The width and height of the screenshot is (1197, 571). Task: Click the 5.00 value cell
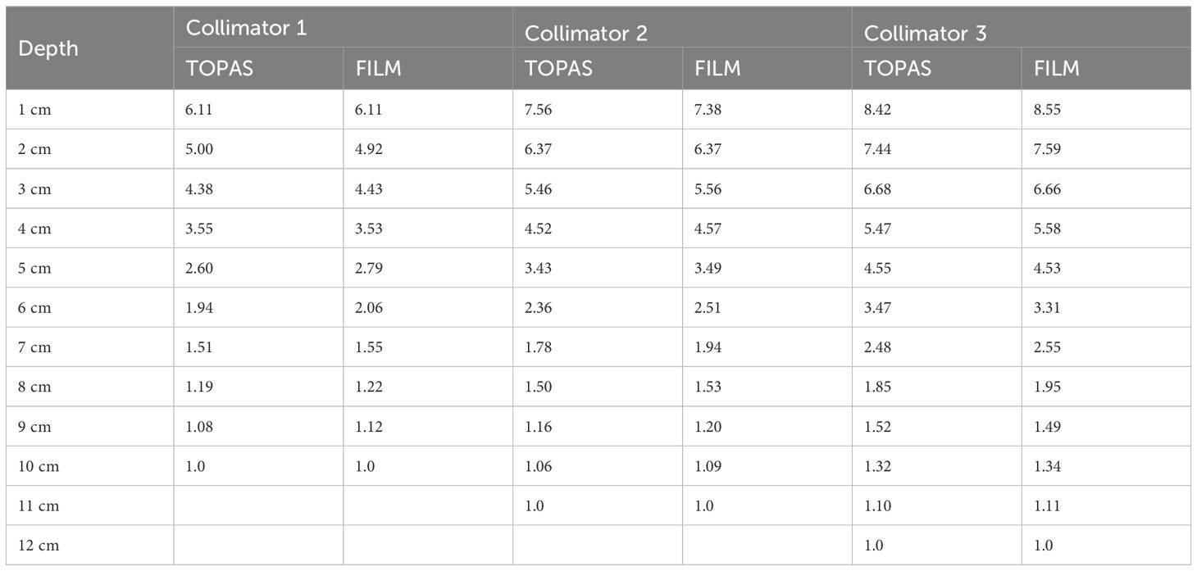click(x=200, y=149)
